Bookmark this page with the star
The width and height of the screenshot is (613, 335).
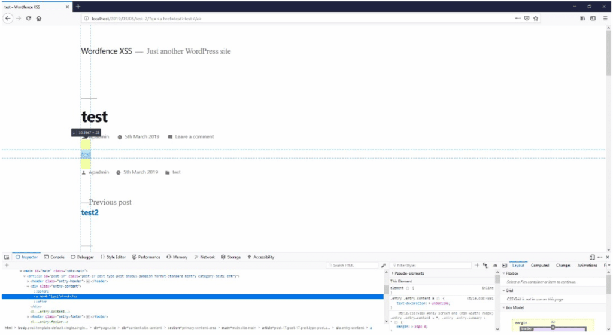tap(536, 19)
